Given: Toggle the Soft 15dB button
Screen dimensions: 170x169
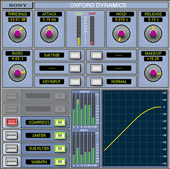Looking at the screenshot, I should (x=75, y=55).
